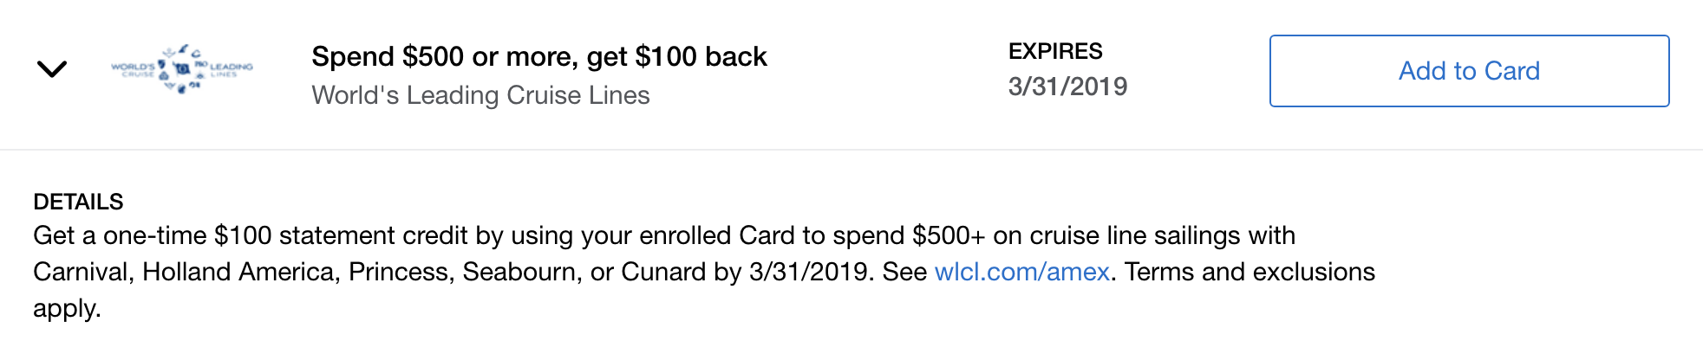This screenshot has width=1703, height=360.
Task: Click the World's Leading Cruise Lines logo
Action: [x=182, y=69]
